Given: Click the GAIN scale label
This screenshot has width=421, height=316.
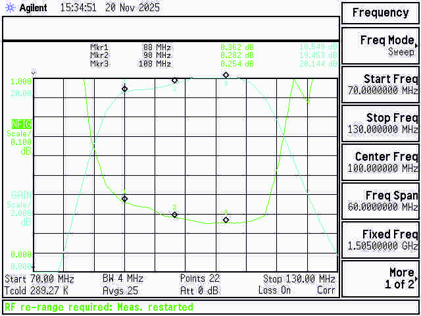Looking at the screenshot, I should pos(21,195).
